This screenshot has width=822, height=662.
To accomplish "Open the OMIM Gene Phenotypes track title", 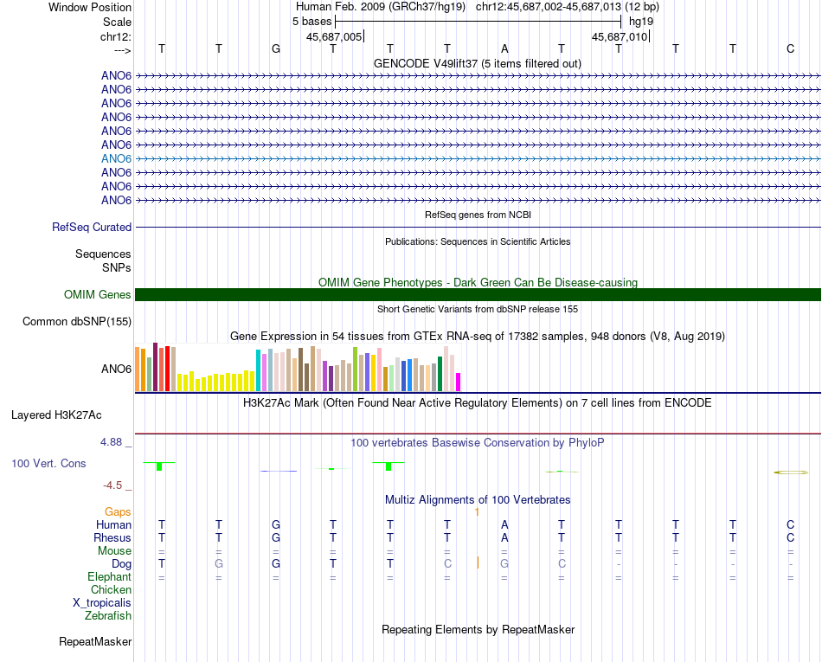I will coord(478,282).
